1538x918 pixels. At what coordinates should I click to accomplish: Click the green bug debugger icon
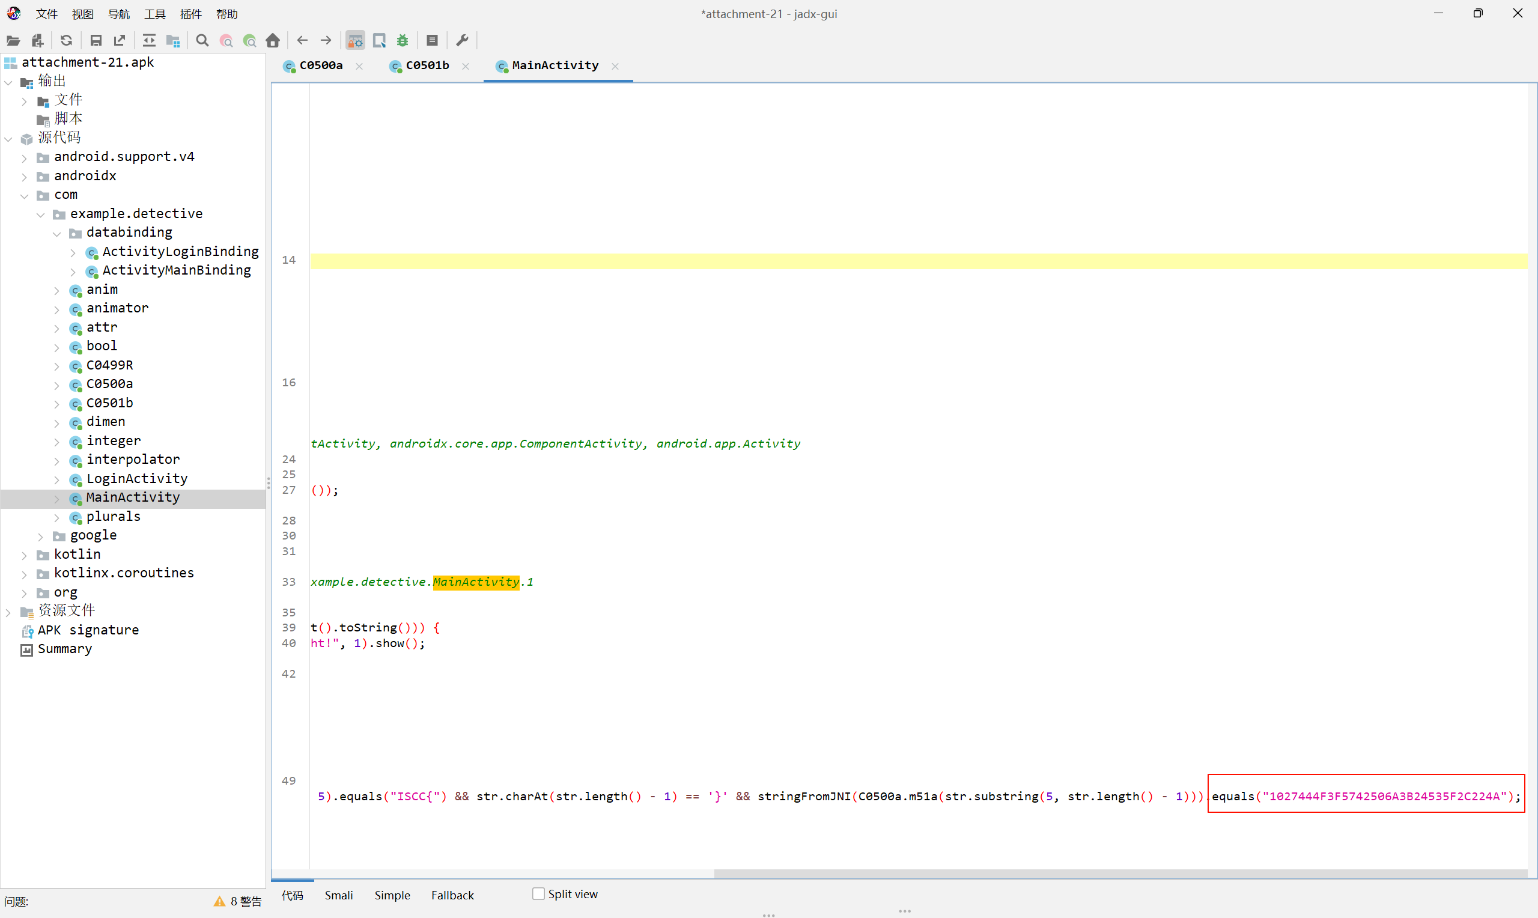403,41
